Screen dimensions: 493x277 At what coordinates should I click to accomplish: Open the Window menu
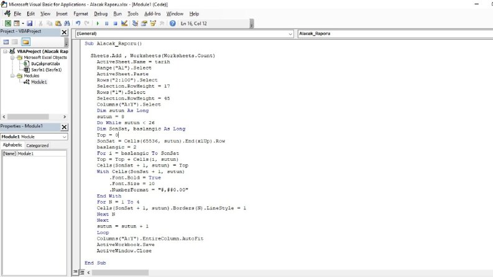pyautogui.click(x=175, y=14)
